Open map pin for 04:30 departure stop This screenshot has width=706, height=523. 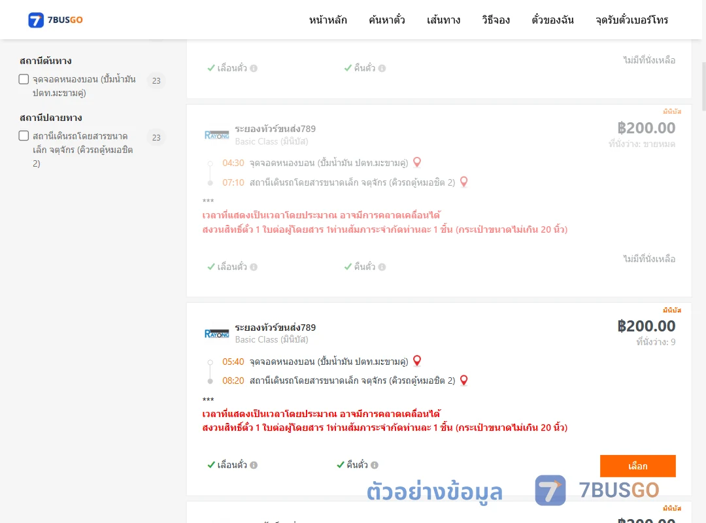(417, 162)
